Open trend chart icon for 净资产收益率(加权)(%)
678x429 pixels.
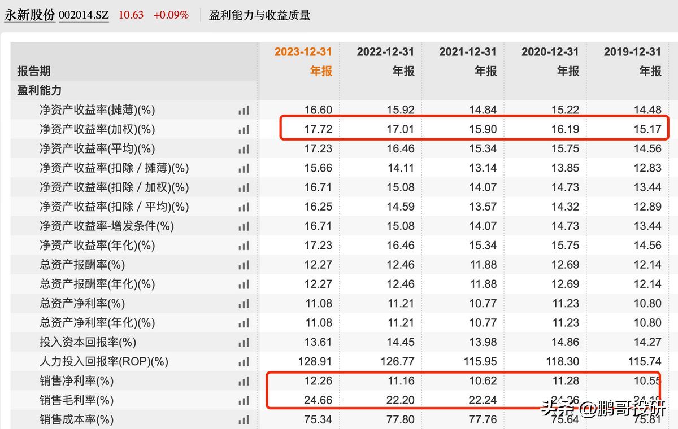pos(244,129)
